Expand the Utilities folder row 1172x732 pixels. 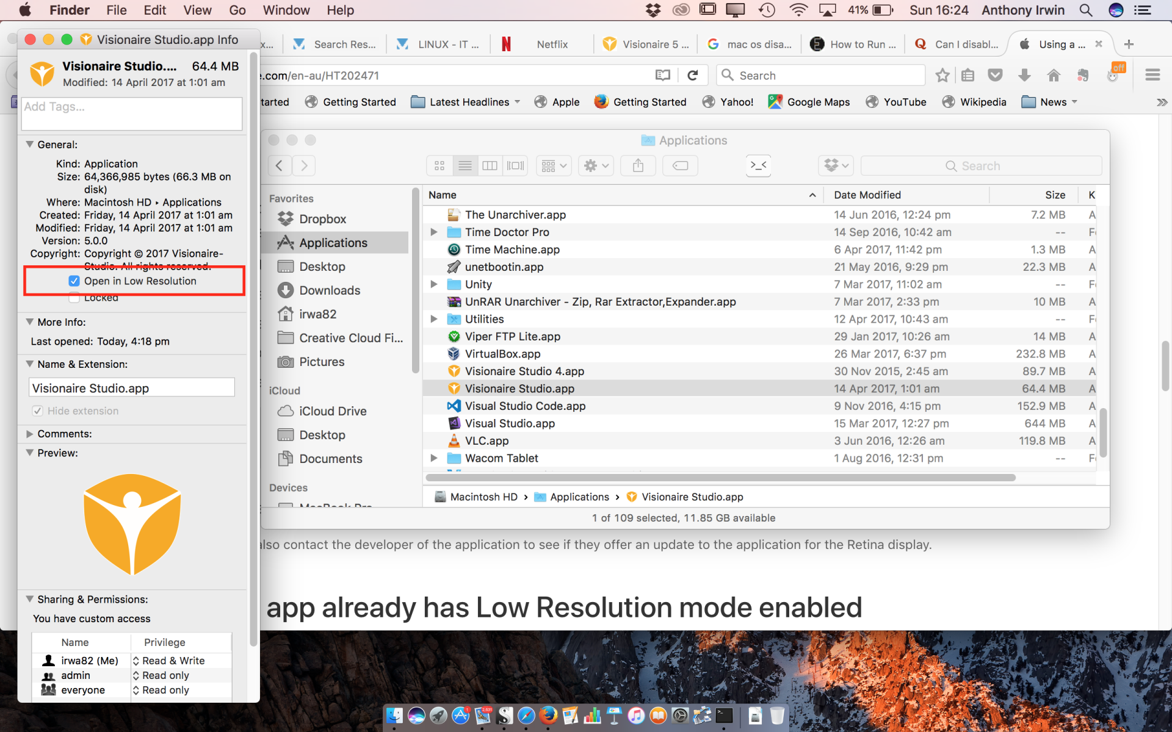pos(433,319)
